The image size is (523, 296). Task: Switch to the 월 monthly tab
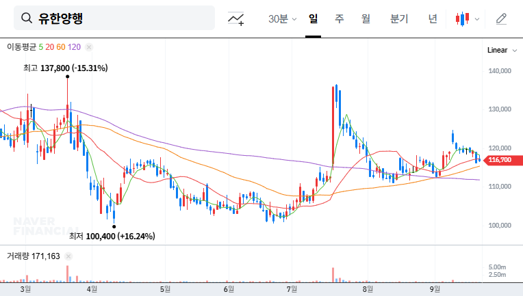[366, 18]
